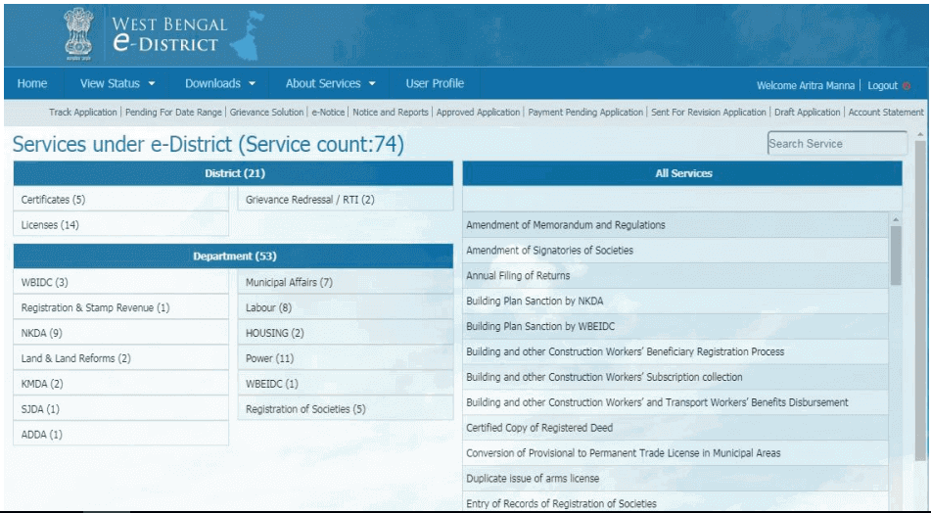
Task: Select the All Services header
Action: pos(682,173)
